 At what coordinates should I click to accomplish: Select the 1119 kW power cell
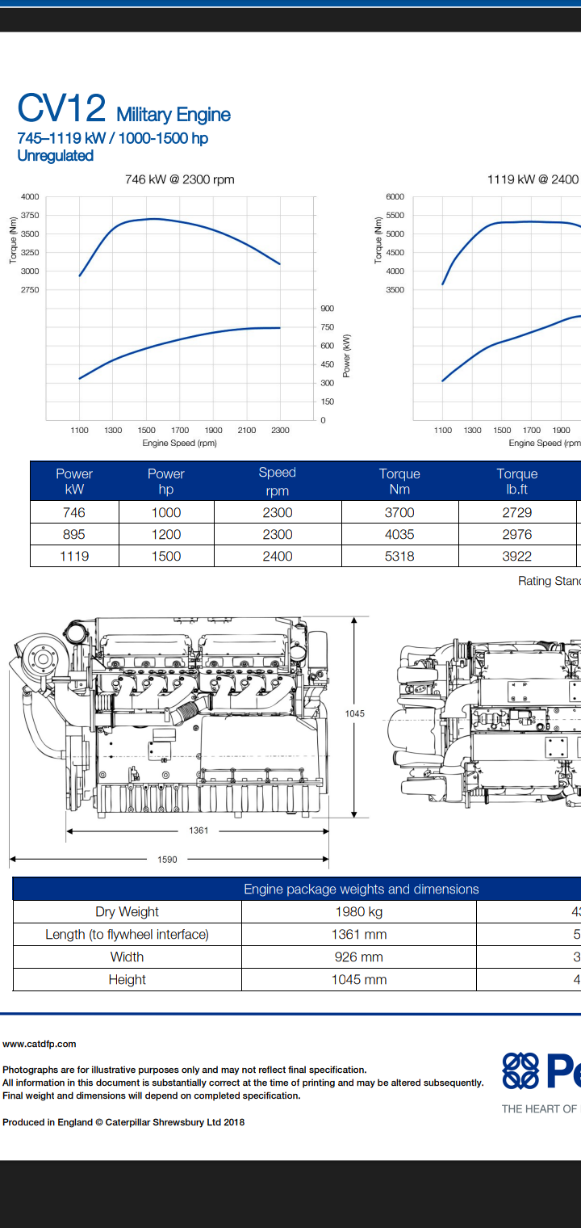[74, 556]
